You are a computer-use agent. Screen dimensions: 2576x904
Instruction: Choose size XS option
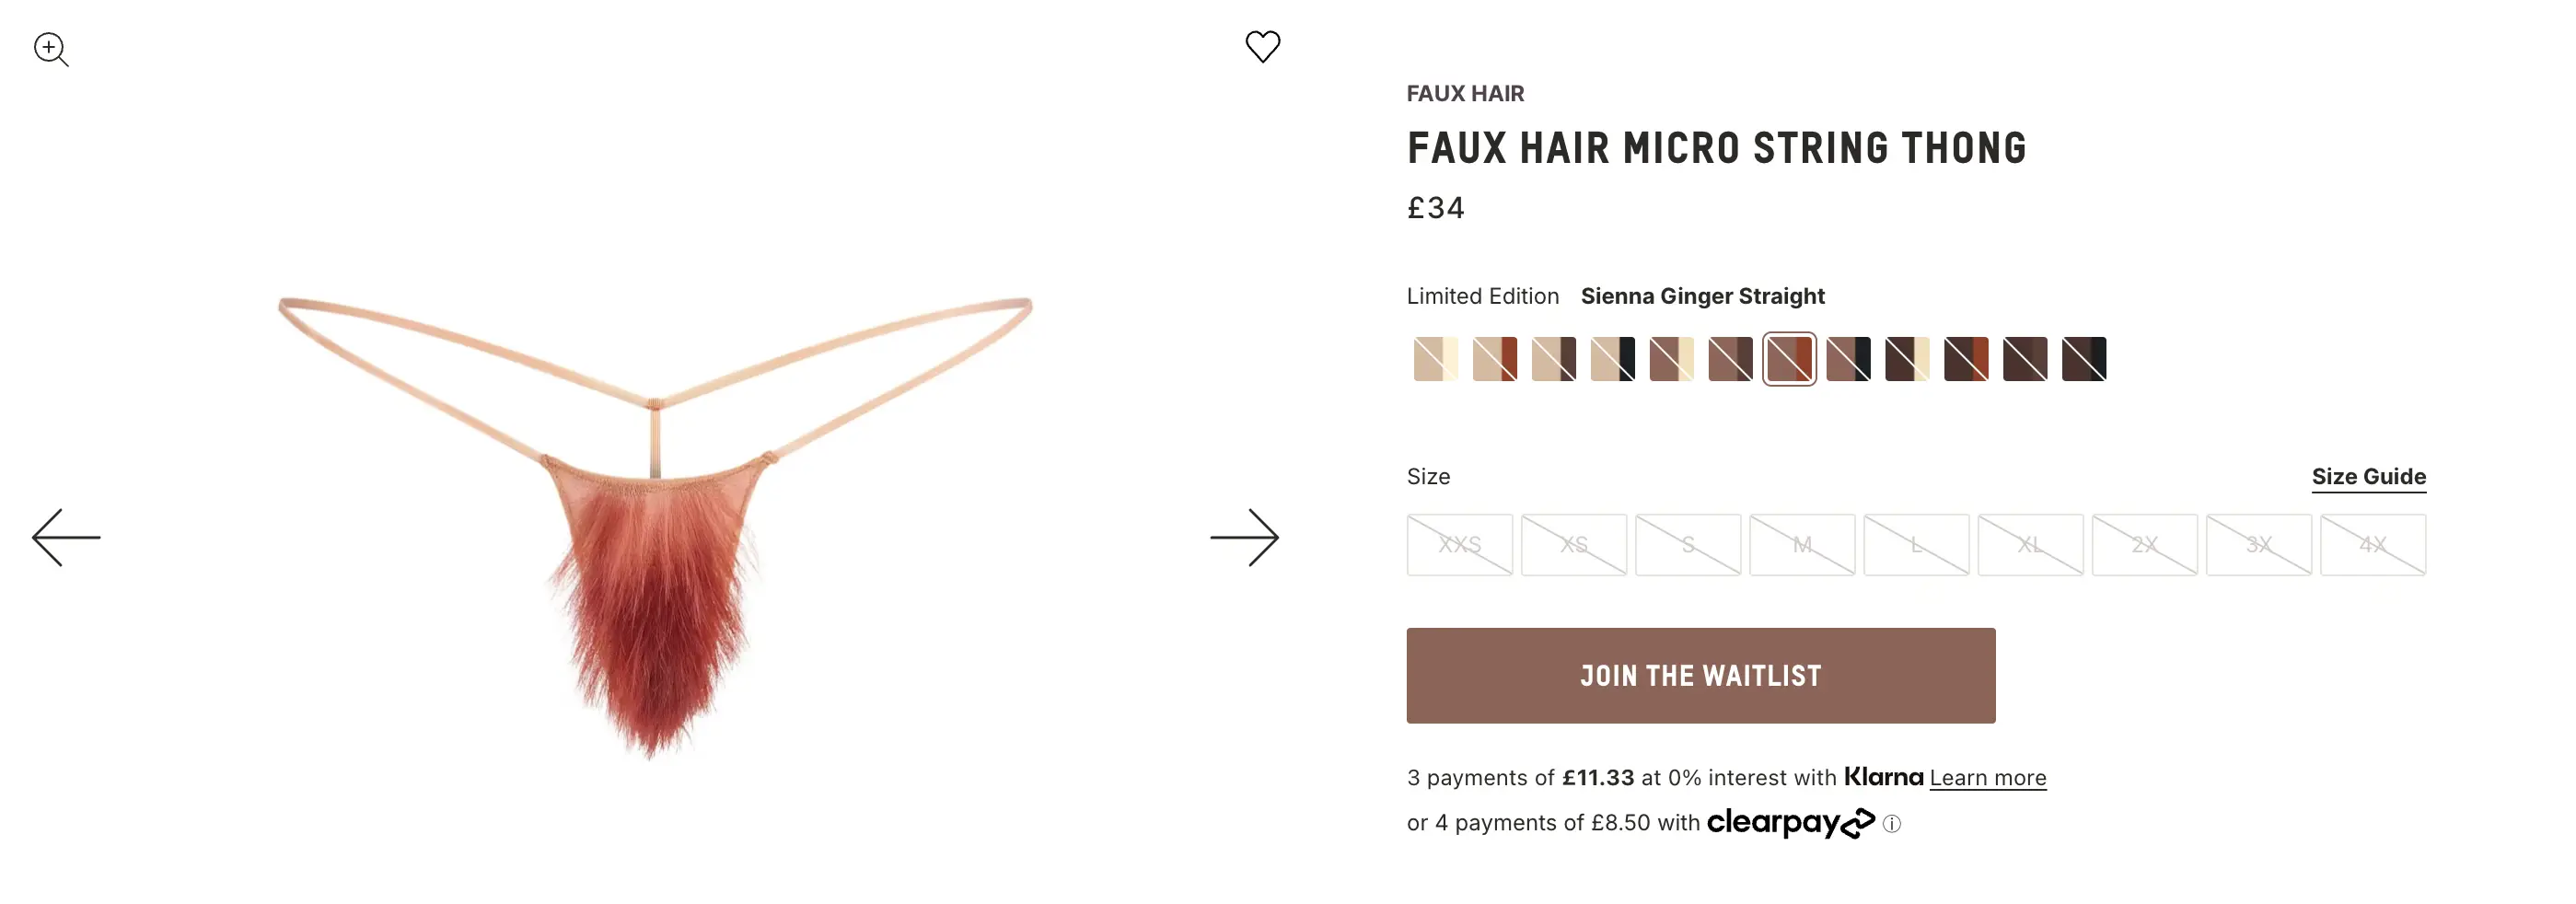tap(1574, 545)
